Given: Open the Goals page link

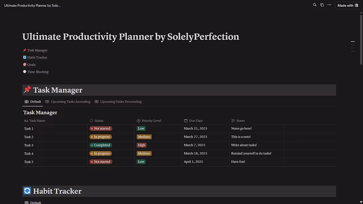Looking at the screenshot, I should coord(31,64).
